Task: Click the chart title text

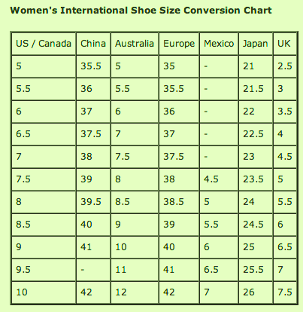Action: (x=141, y=11)
